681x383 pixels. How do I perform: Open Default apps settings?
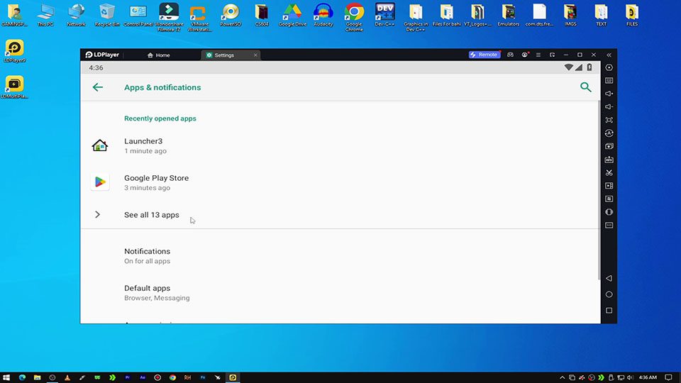[340, 293]
